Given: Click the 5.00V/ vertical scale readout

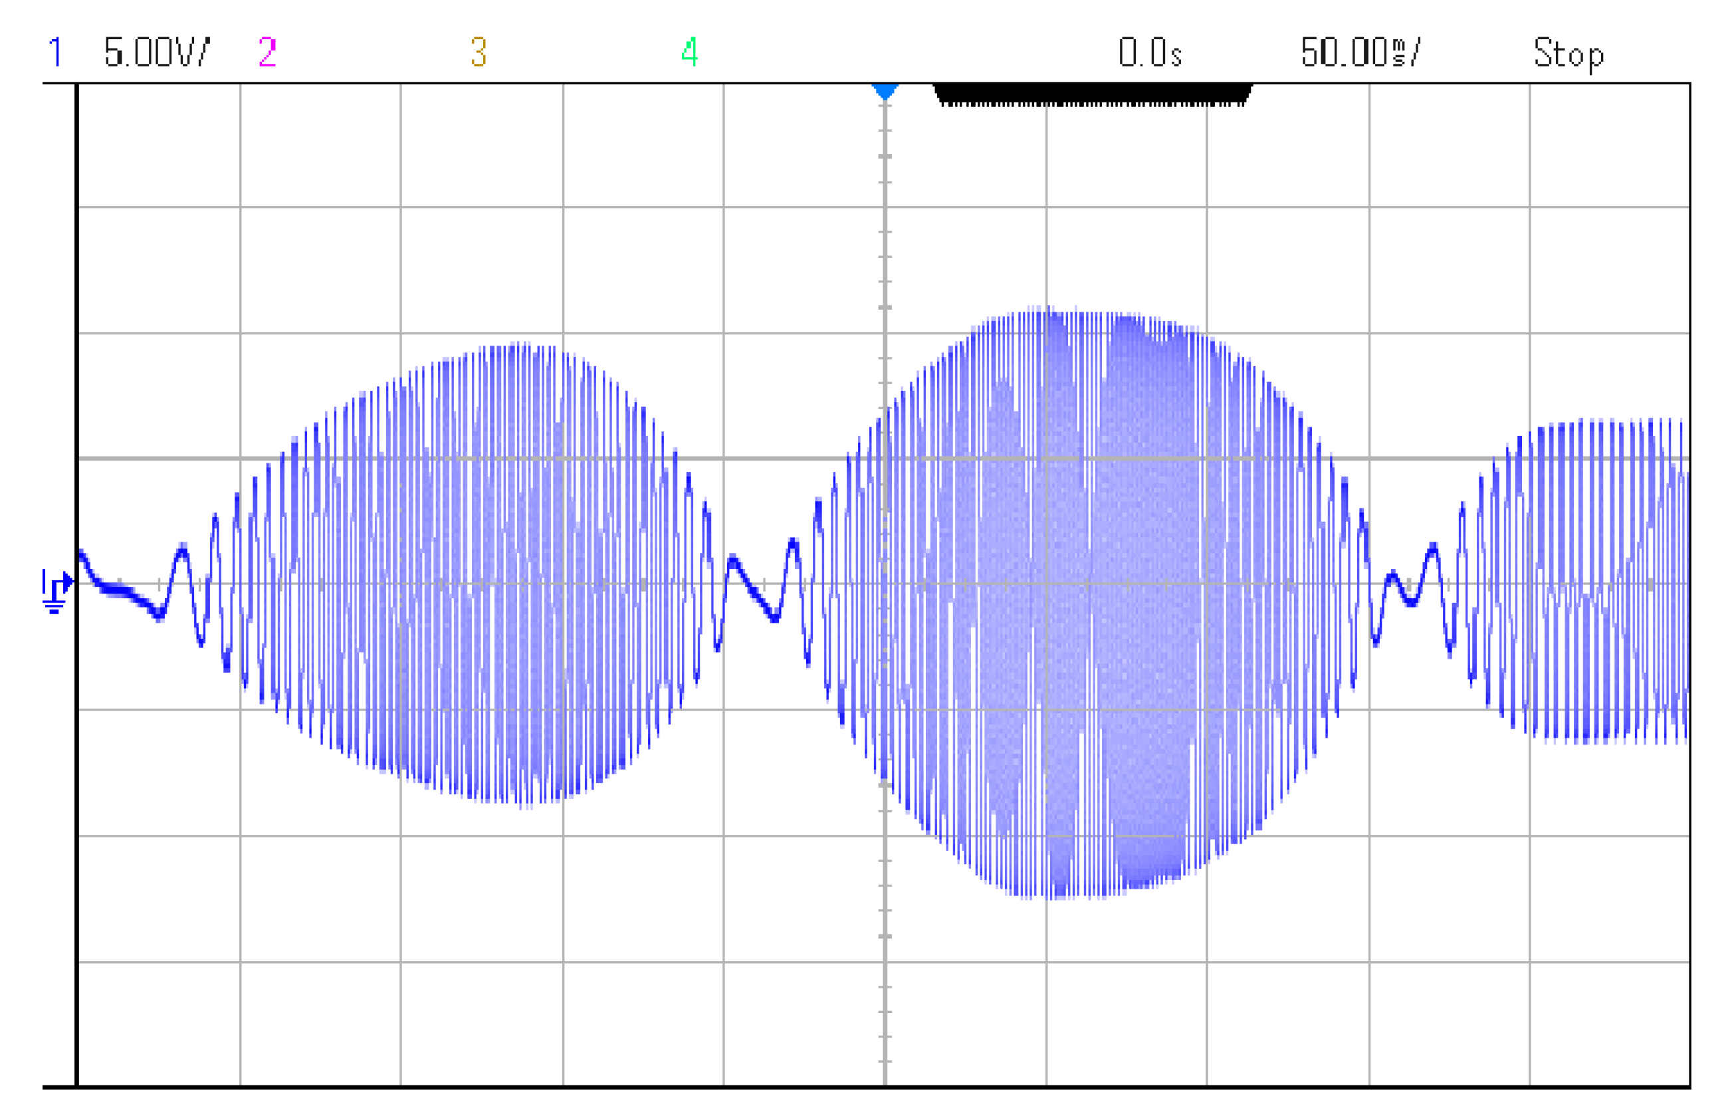Looking at the screenshot, I should pyautogui.click(x=156, y=52).
